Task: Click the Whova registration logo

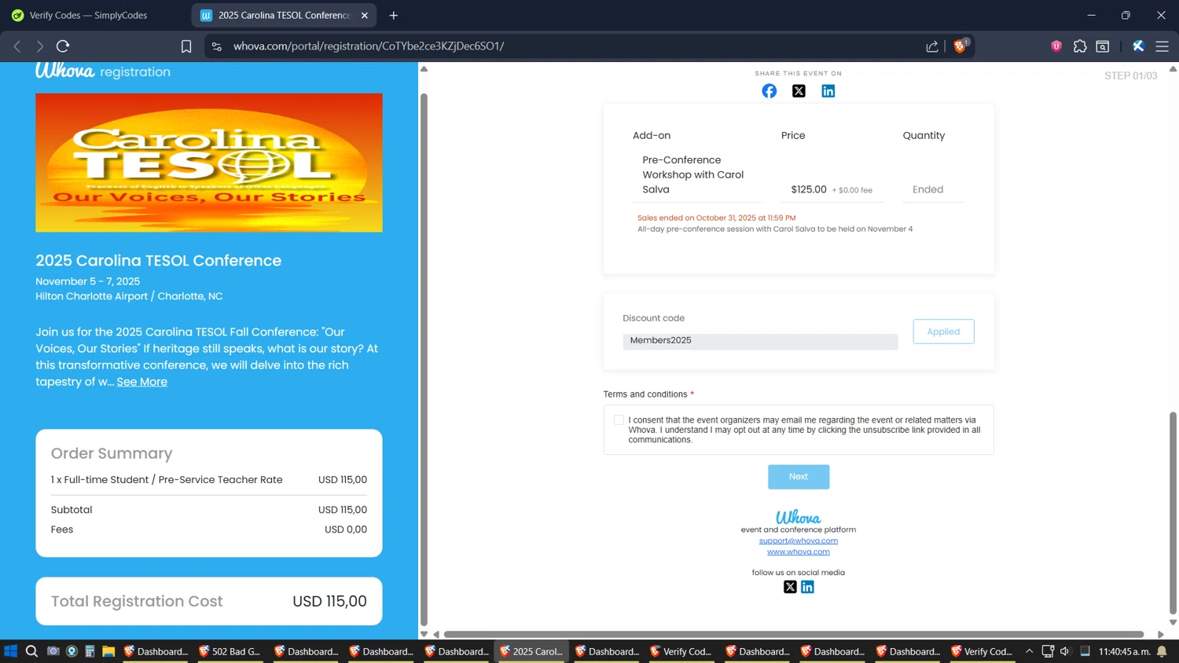Action: [103, 71]
